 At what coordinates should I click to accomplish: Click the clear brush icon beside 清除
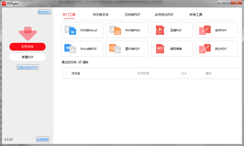click(80, 62)
